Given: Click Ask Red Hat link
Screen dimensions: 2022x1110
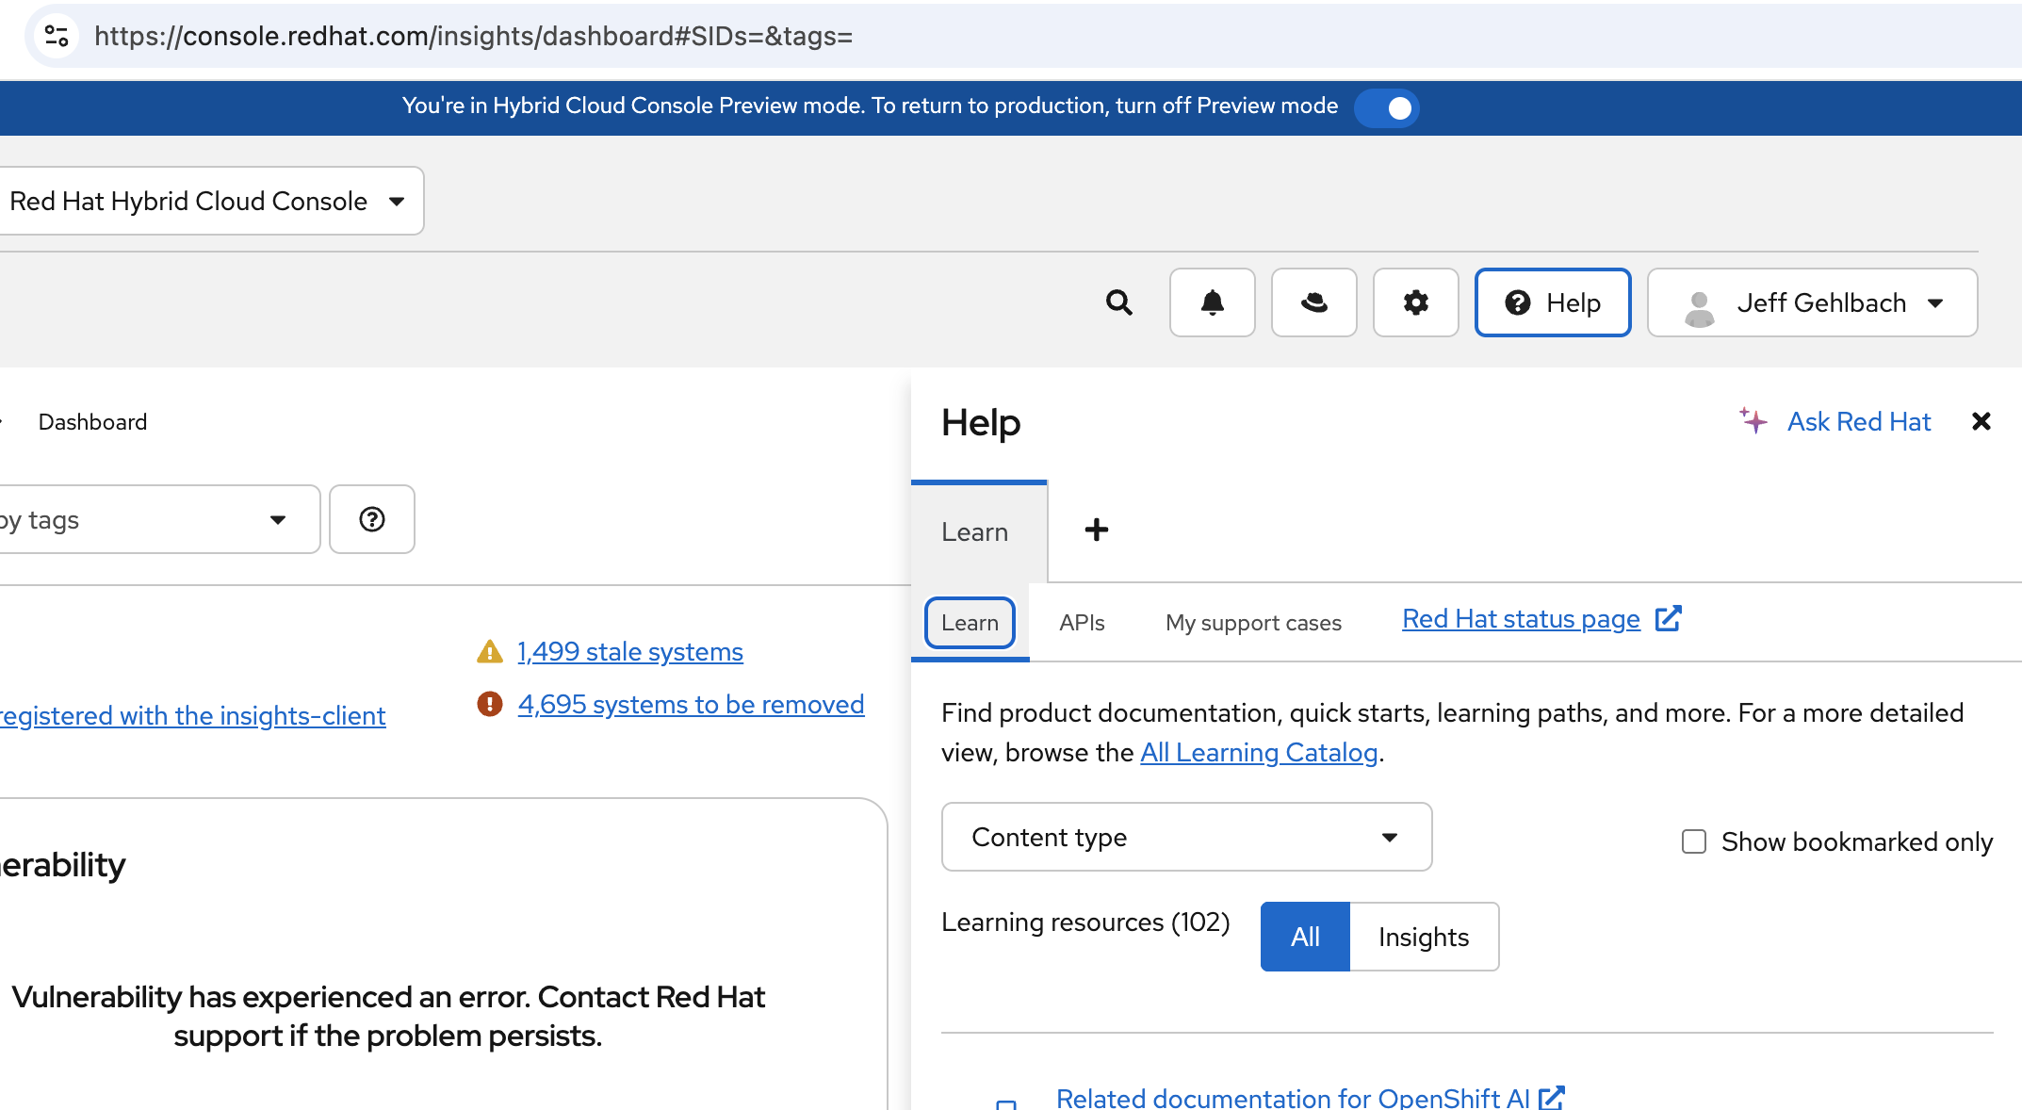Looking at the screenshot, I should point(1858,421).
